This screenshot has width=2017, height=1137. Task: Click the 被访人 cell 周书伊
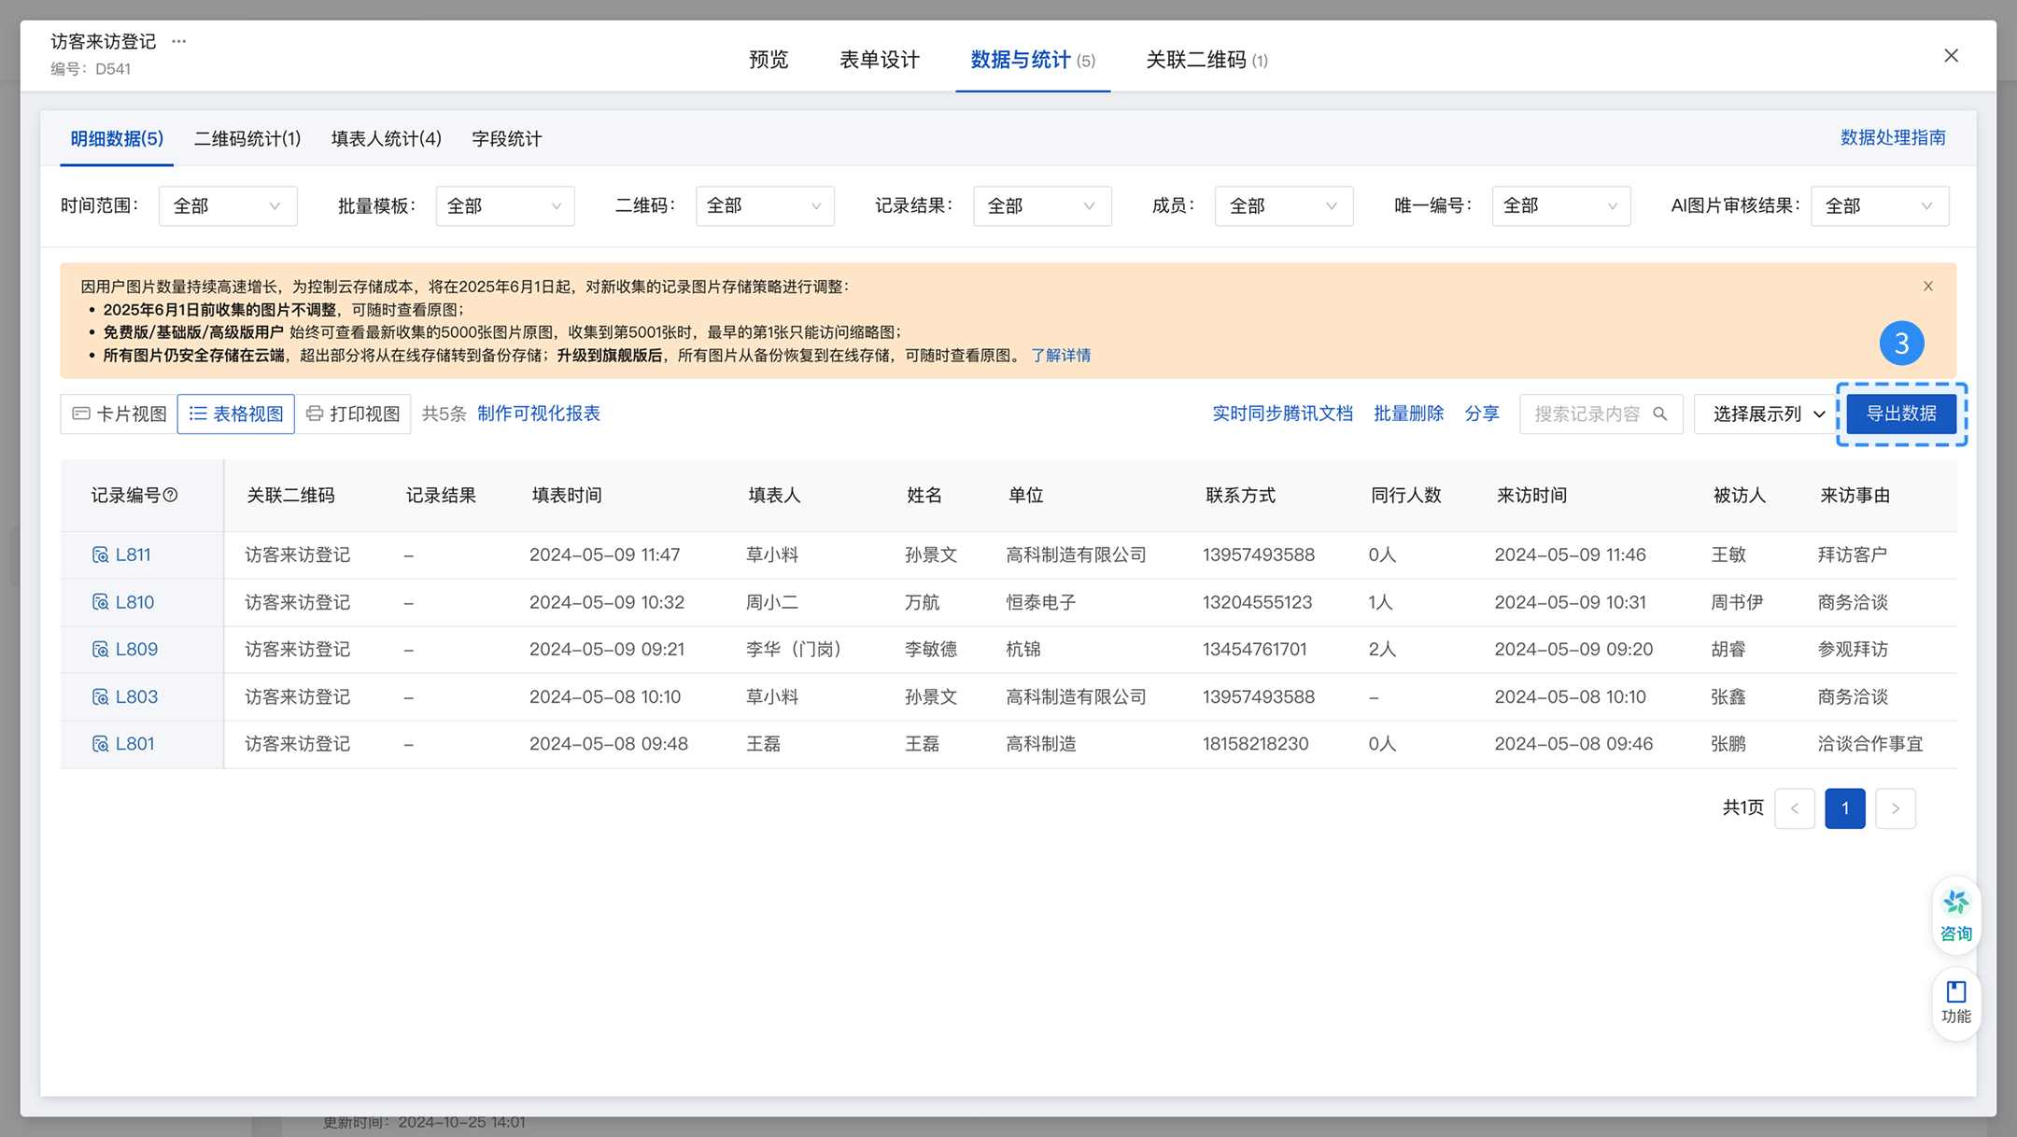[x=1737, y=602]
